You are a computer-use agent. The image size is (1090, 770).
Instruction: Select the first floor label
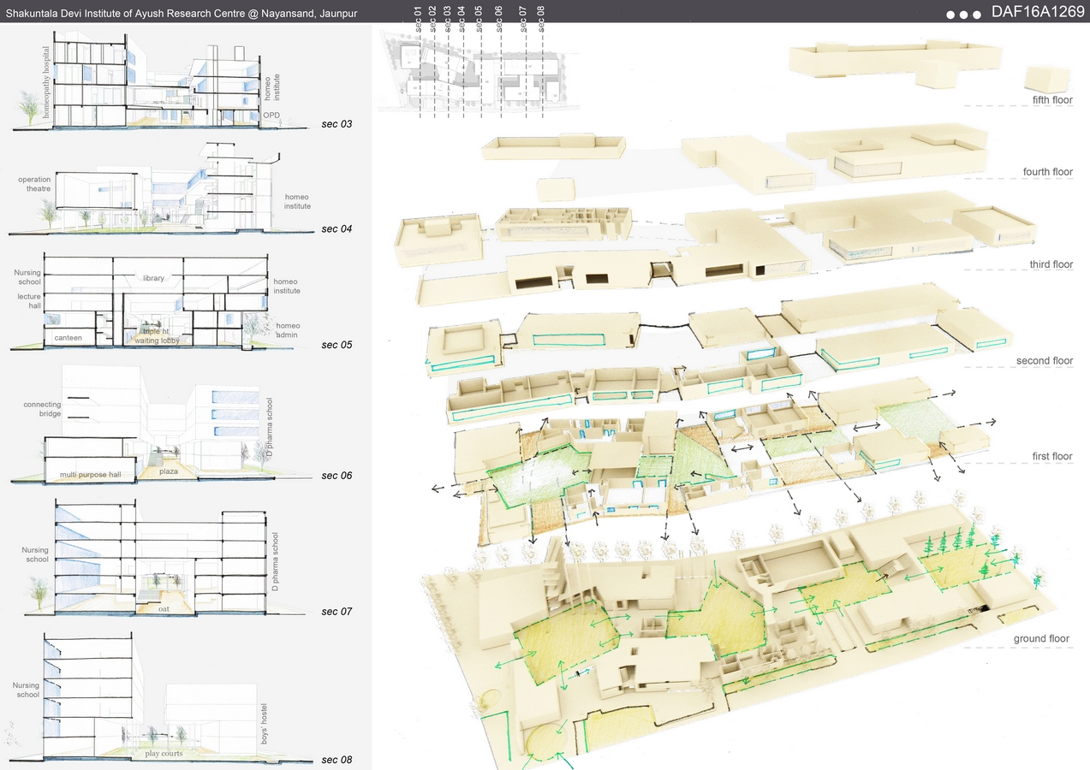pos(1050,456)
